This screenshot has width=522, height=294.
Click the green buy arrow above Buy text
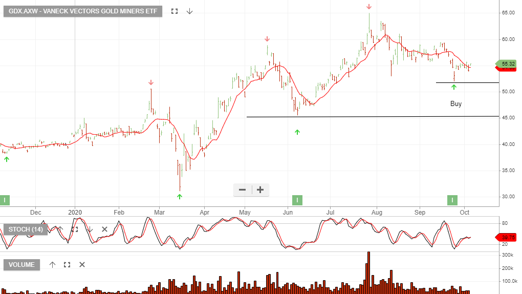[454, 87]
